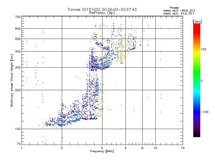Image resolution: width=215 pixels, height=161 pixels.
Task: Click y-axis tick label 300
Action: point(18,68)
